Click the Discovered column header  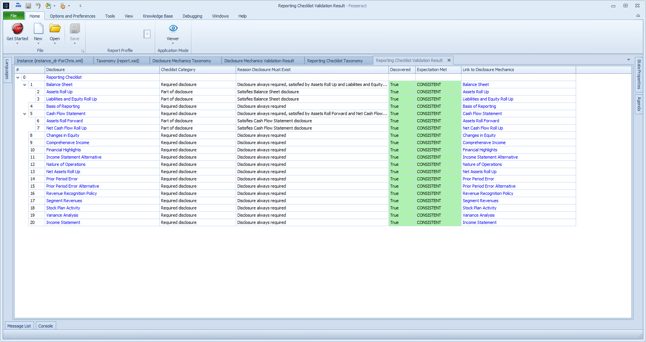click(402, 70)
